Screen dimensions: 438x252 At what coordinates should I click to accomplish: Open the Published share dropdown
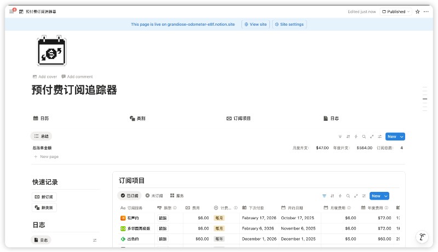[395, 11]
